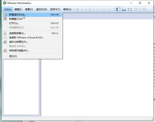Click the Send Ctrl+Alt+Del toolbar icon
Screen dimensions: 155x122
point(90,10)
